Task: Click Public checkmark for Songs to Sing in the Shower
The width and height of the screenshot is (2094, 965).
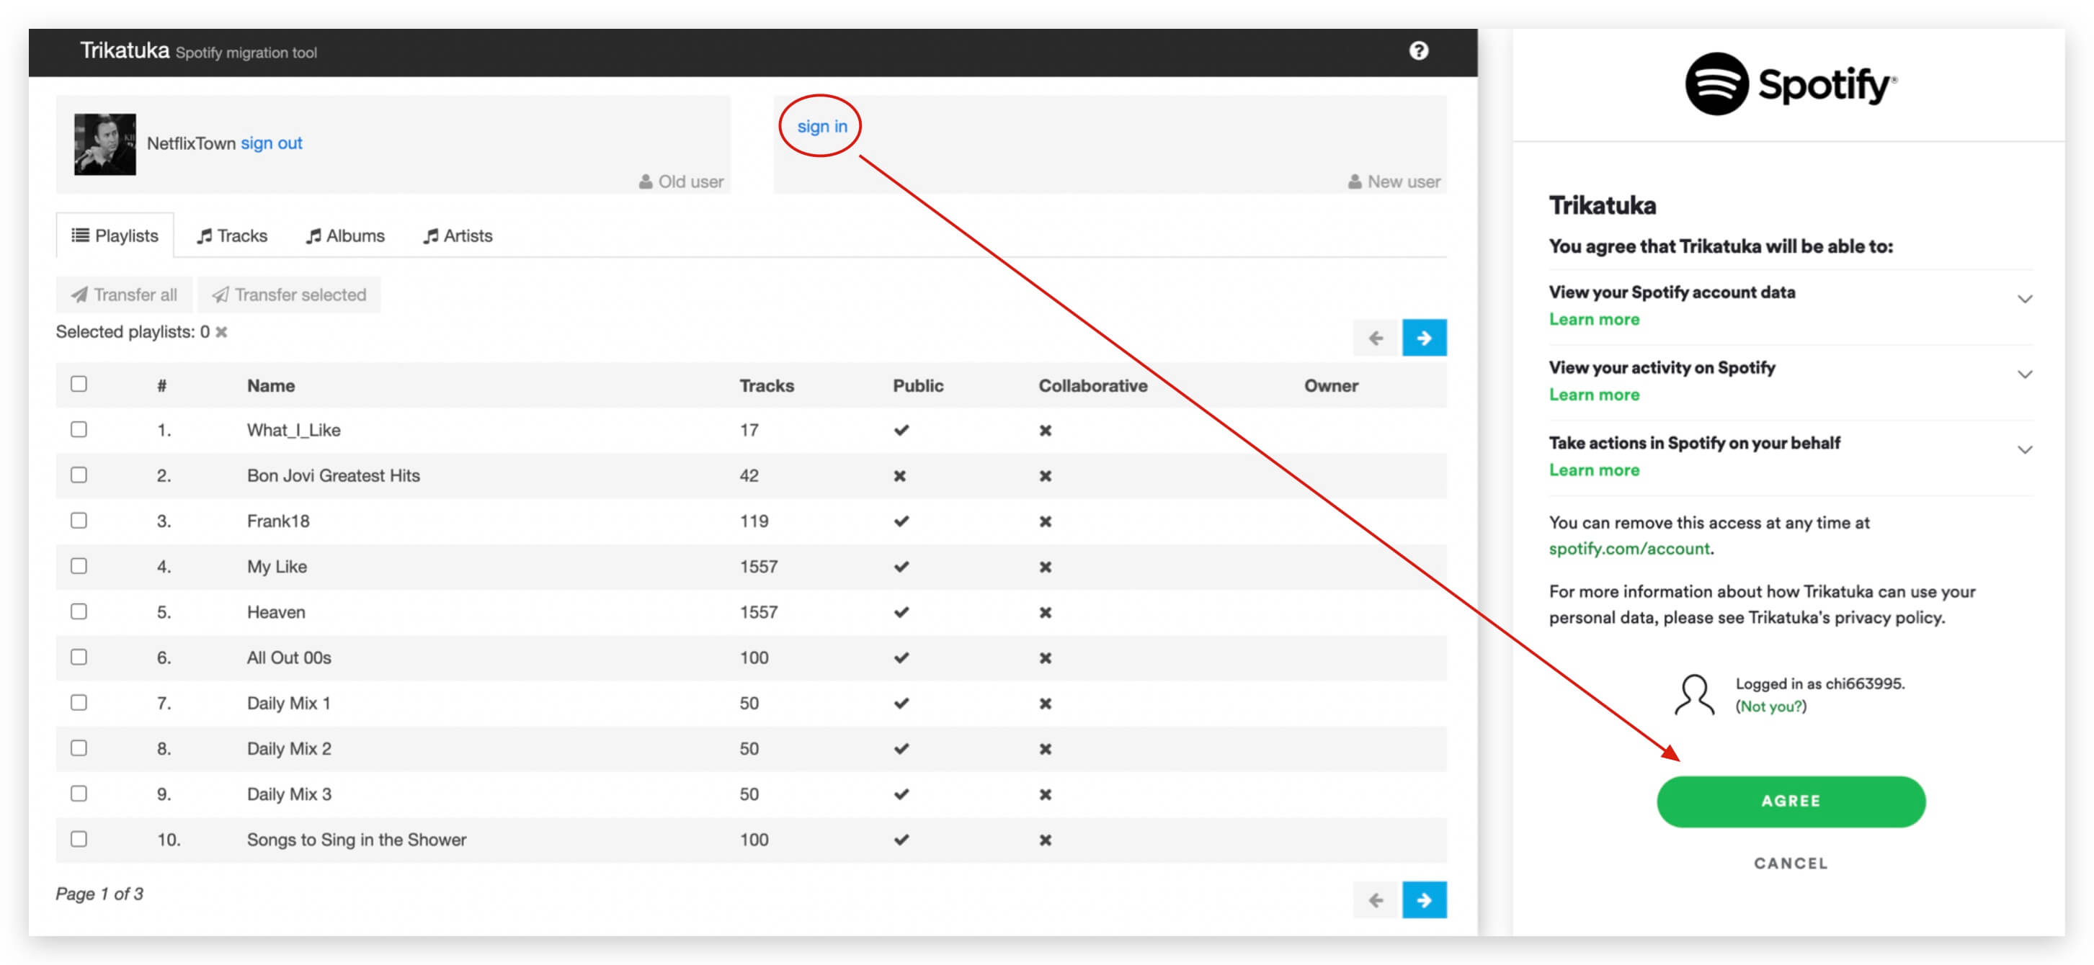Action: pyautogui.click(x=901, y=839)
